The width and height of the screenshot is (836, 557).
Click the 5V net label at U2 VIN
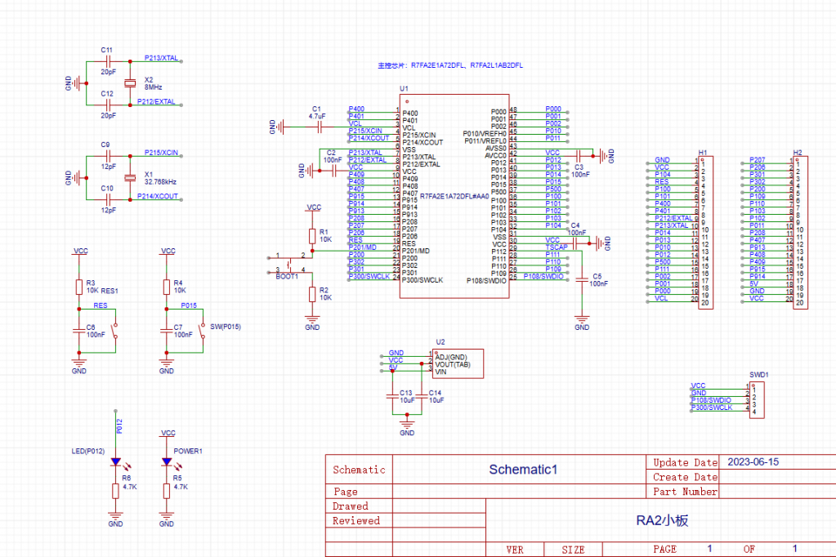(x=393, y=368)
